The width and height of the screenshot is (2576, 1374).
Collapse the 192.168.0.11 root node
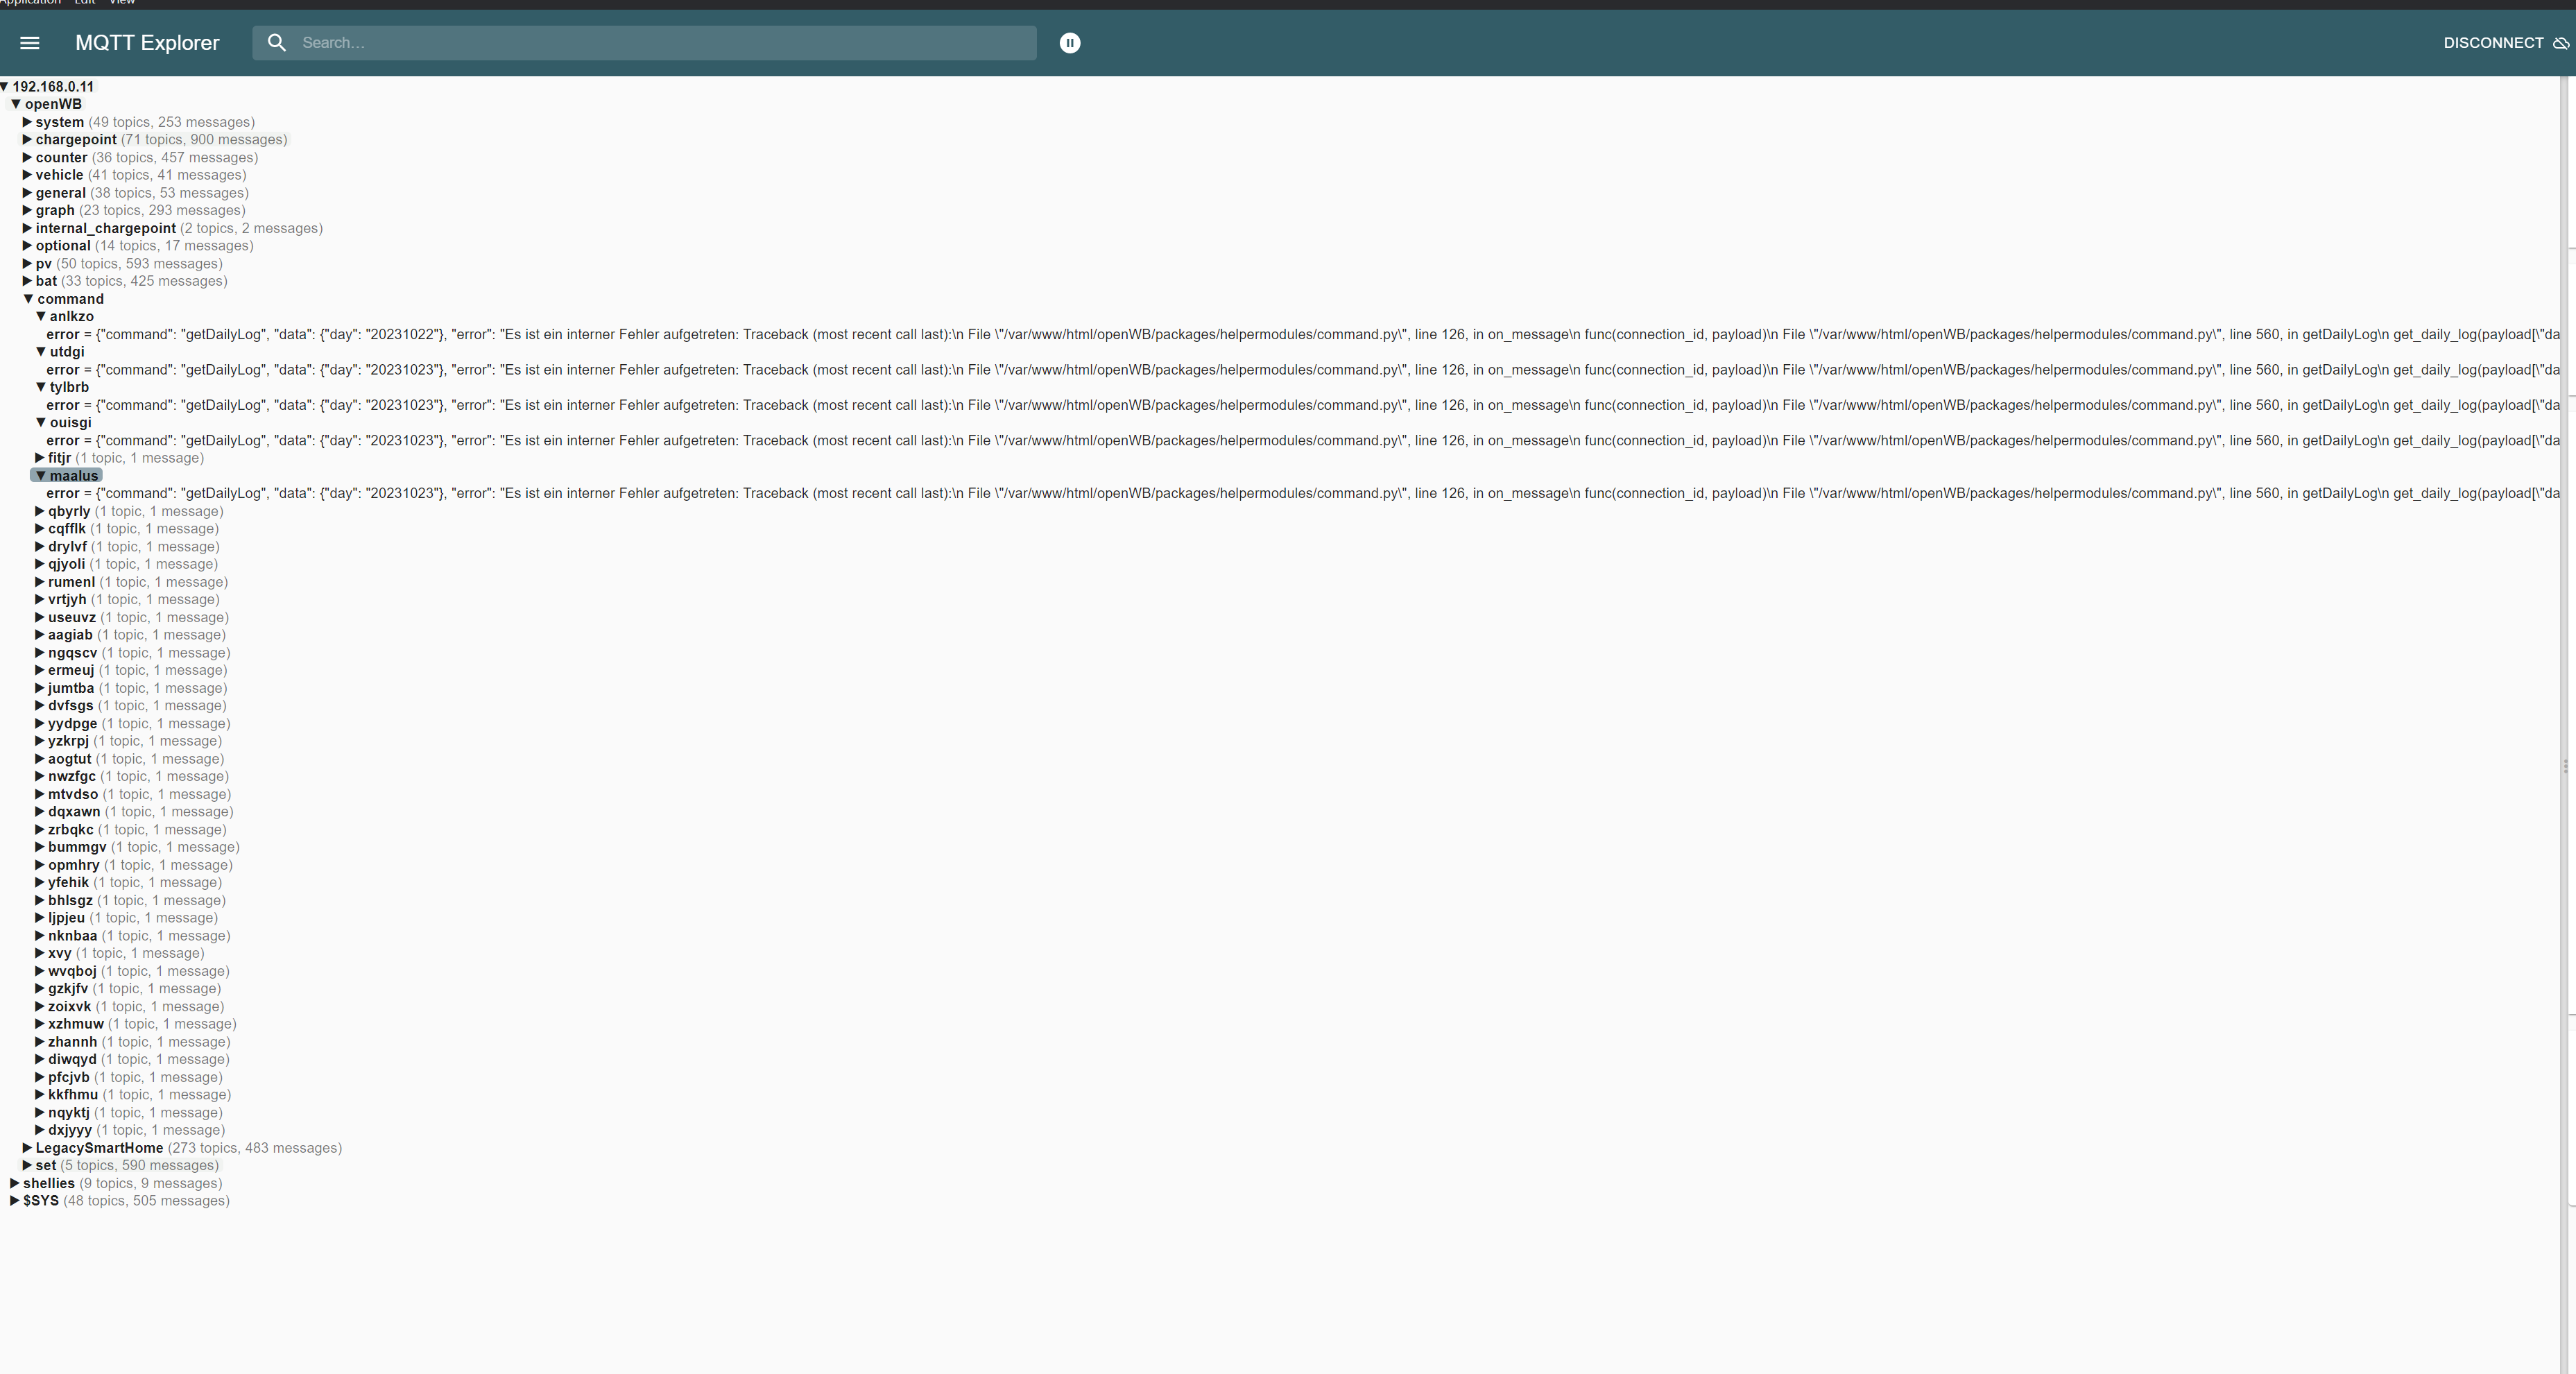[5, 87]
